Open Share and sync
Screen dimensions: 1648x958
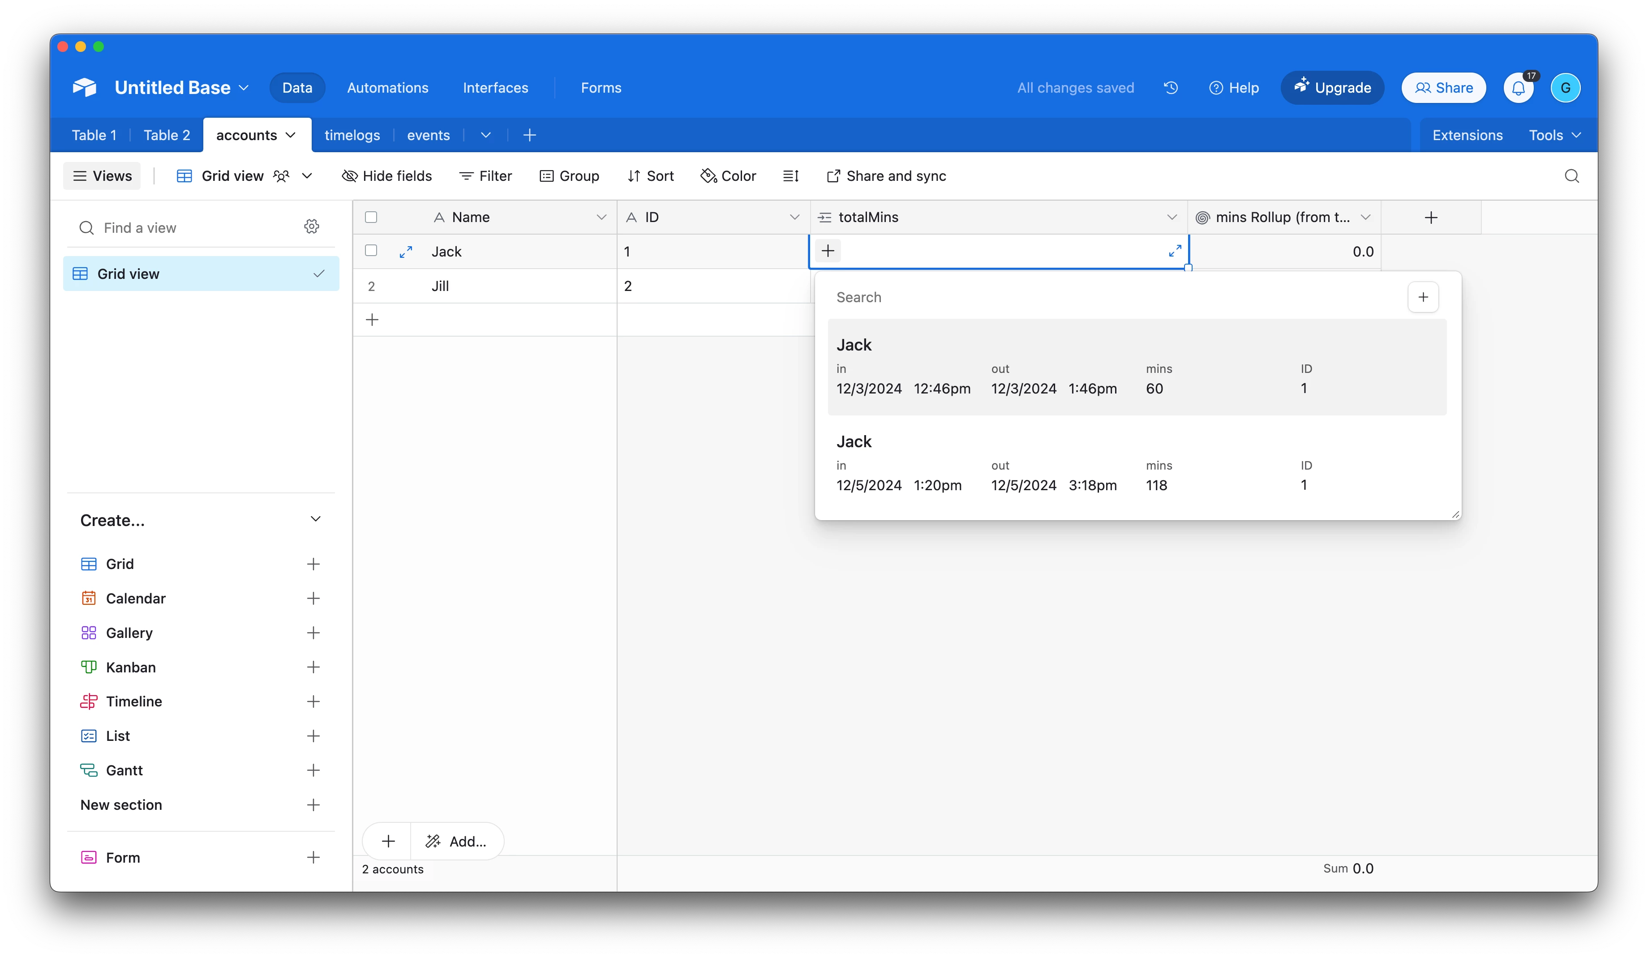[x=886, y=176]
